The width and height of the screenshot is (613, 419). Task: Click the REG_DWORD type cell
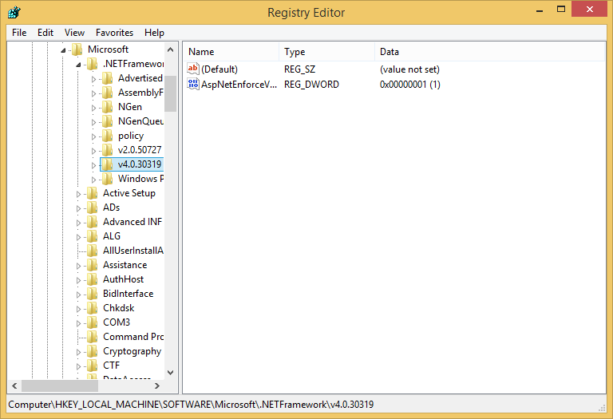(311, 85)
